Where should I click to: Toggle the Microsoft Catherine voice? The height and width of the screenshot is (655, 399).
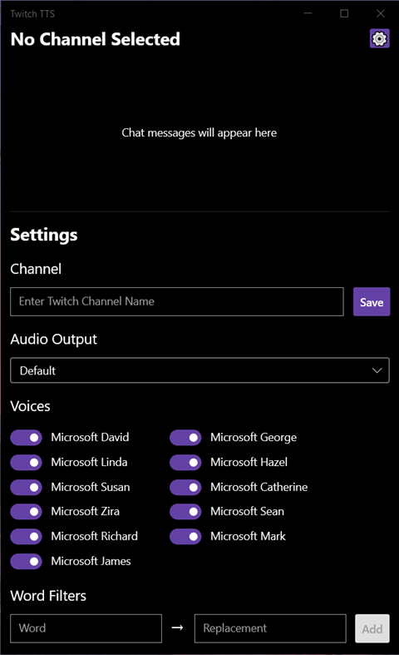point(185,487)
